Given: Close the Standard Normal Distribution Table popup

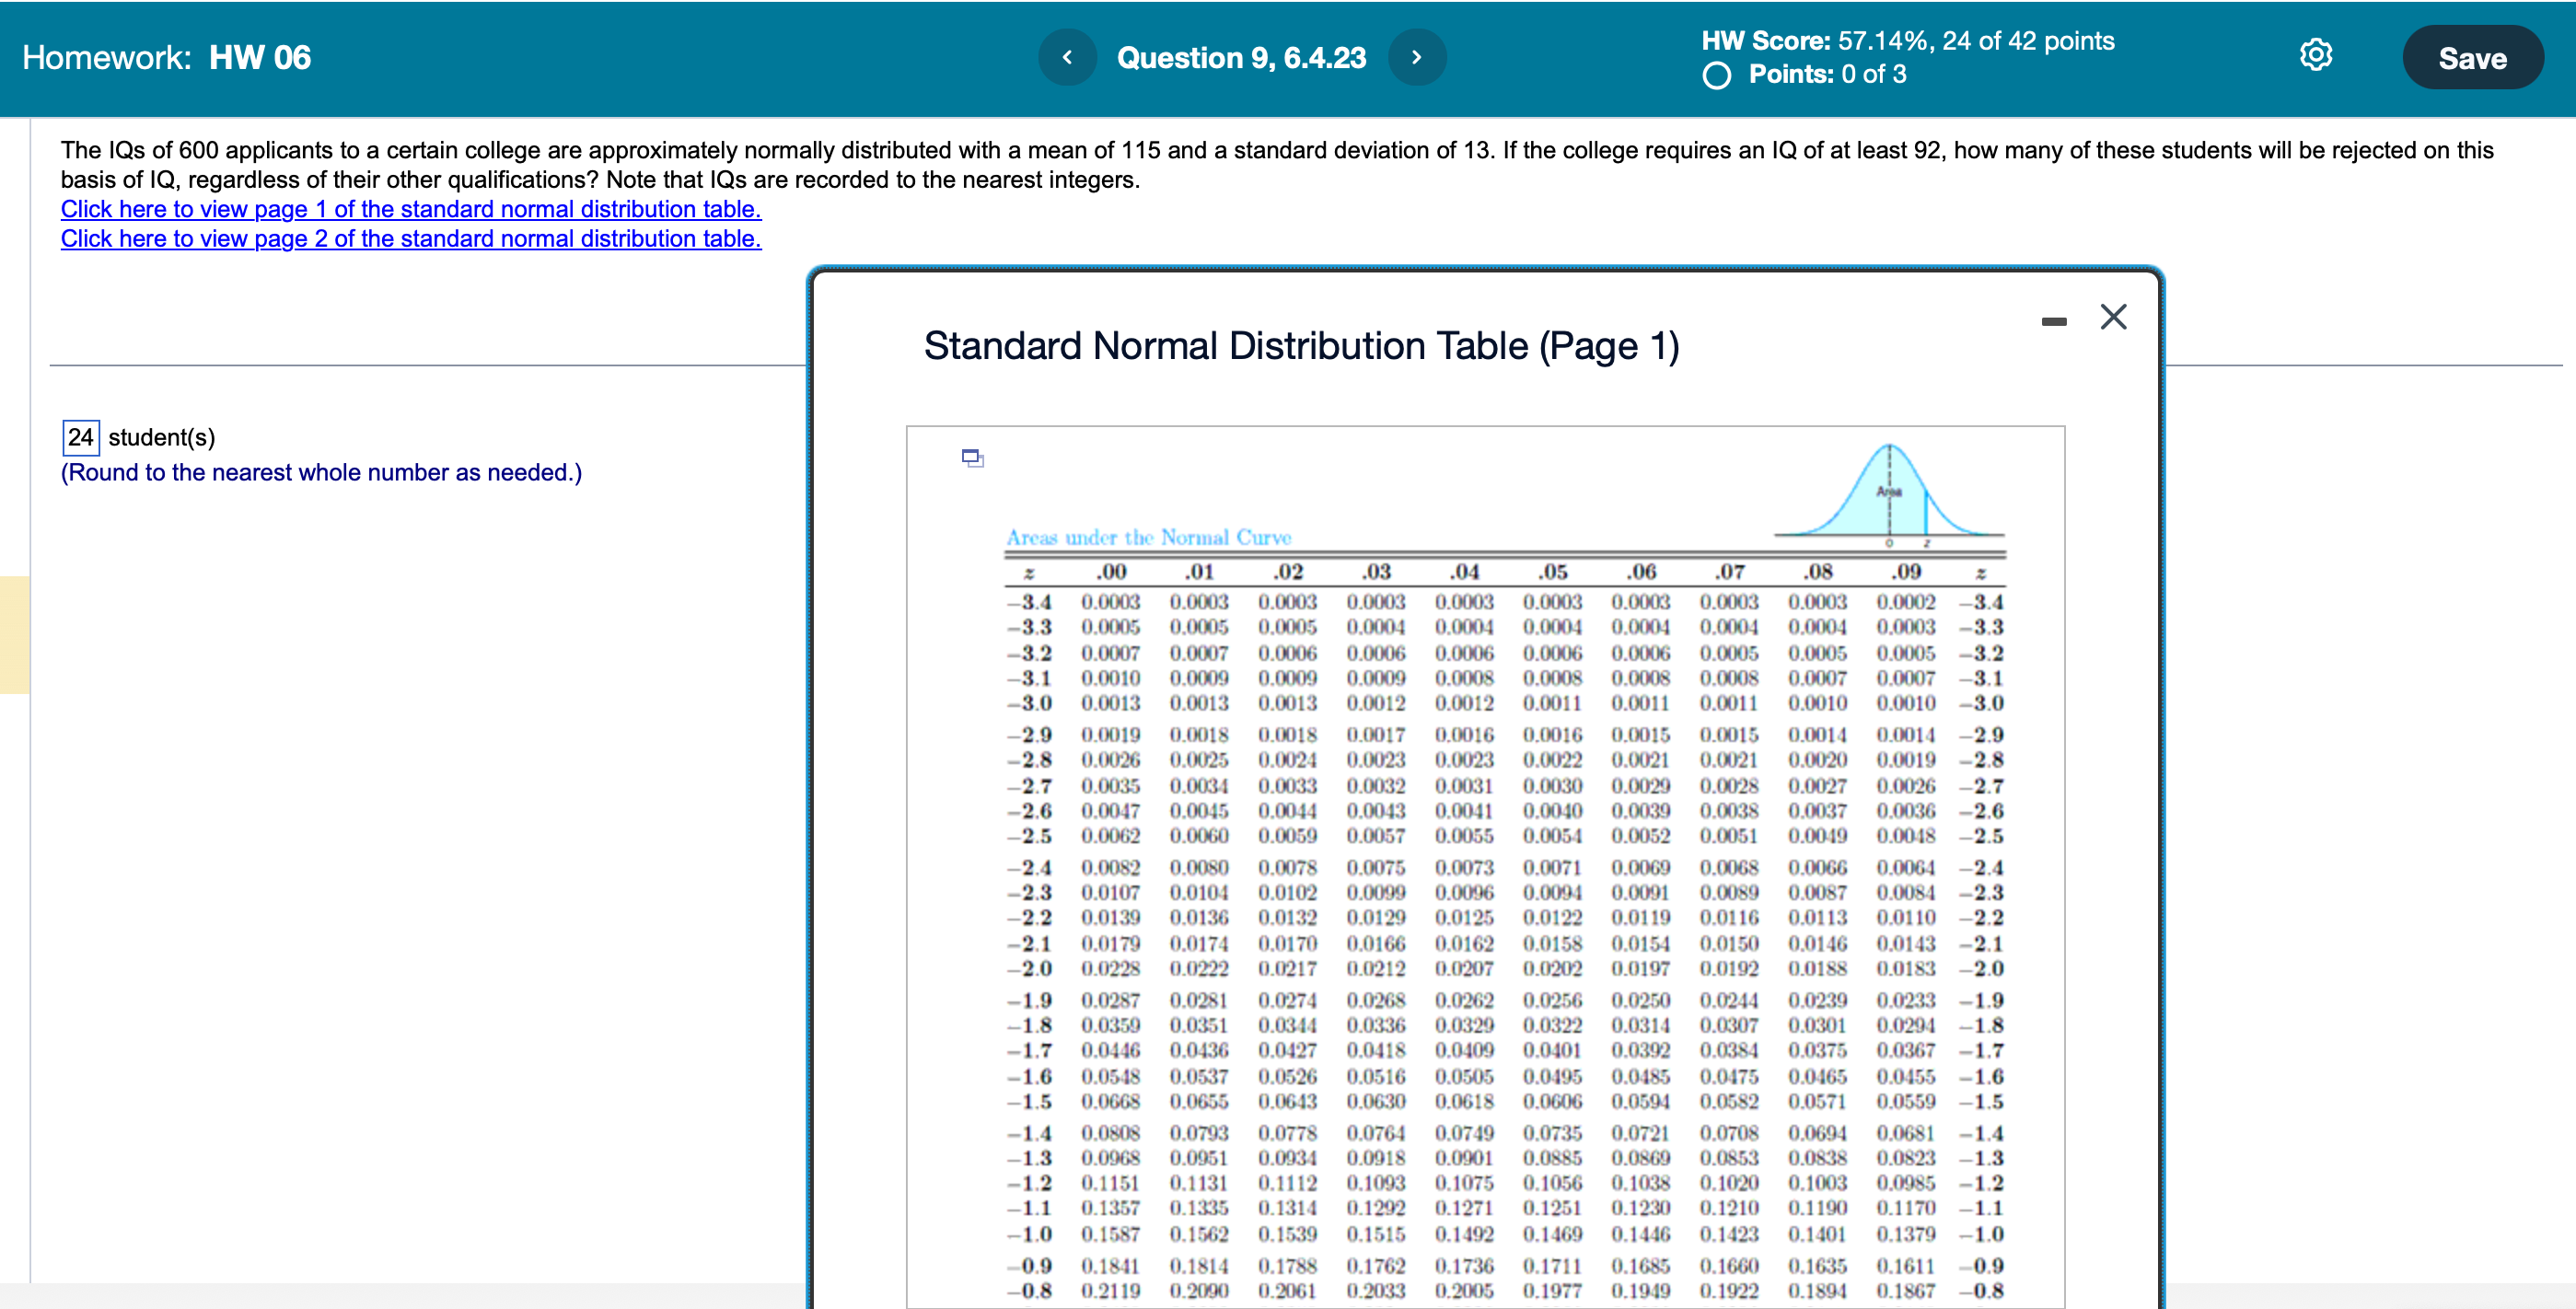Looking at the screenshot, I should click(2112, 317).
